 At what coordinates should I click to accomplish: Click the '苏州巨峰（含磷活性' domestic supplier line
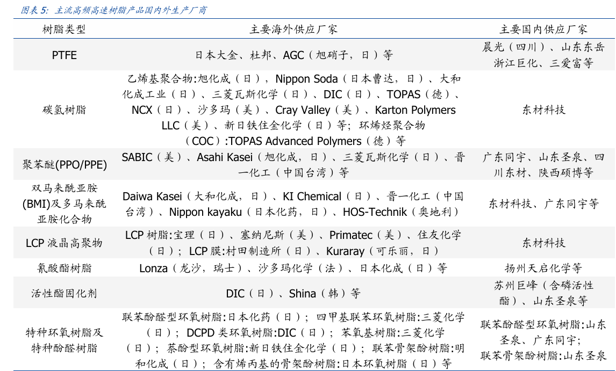click(543, 286)
